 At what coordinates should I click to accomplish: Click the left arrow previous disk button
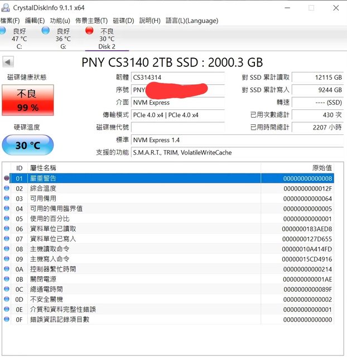[x=8, y=62]
